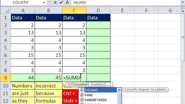Click the fx icon beside RAND
The height and width of the screenshot is (104, 185).
pos(82,95)
